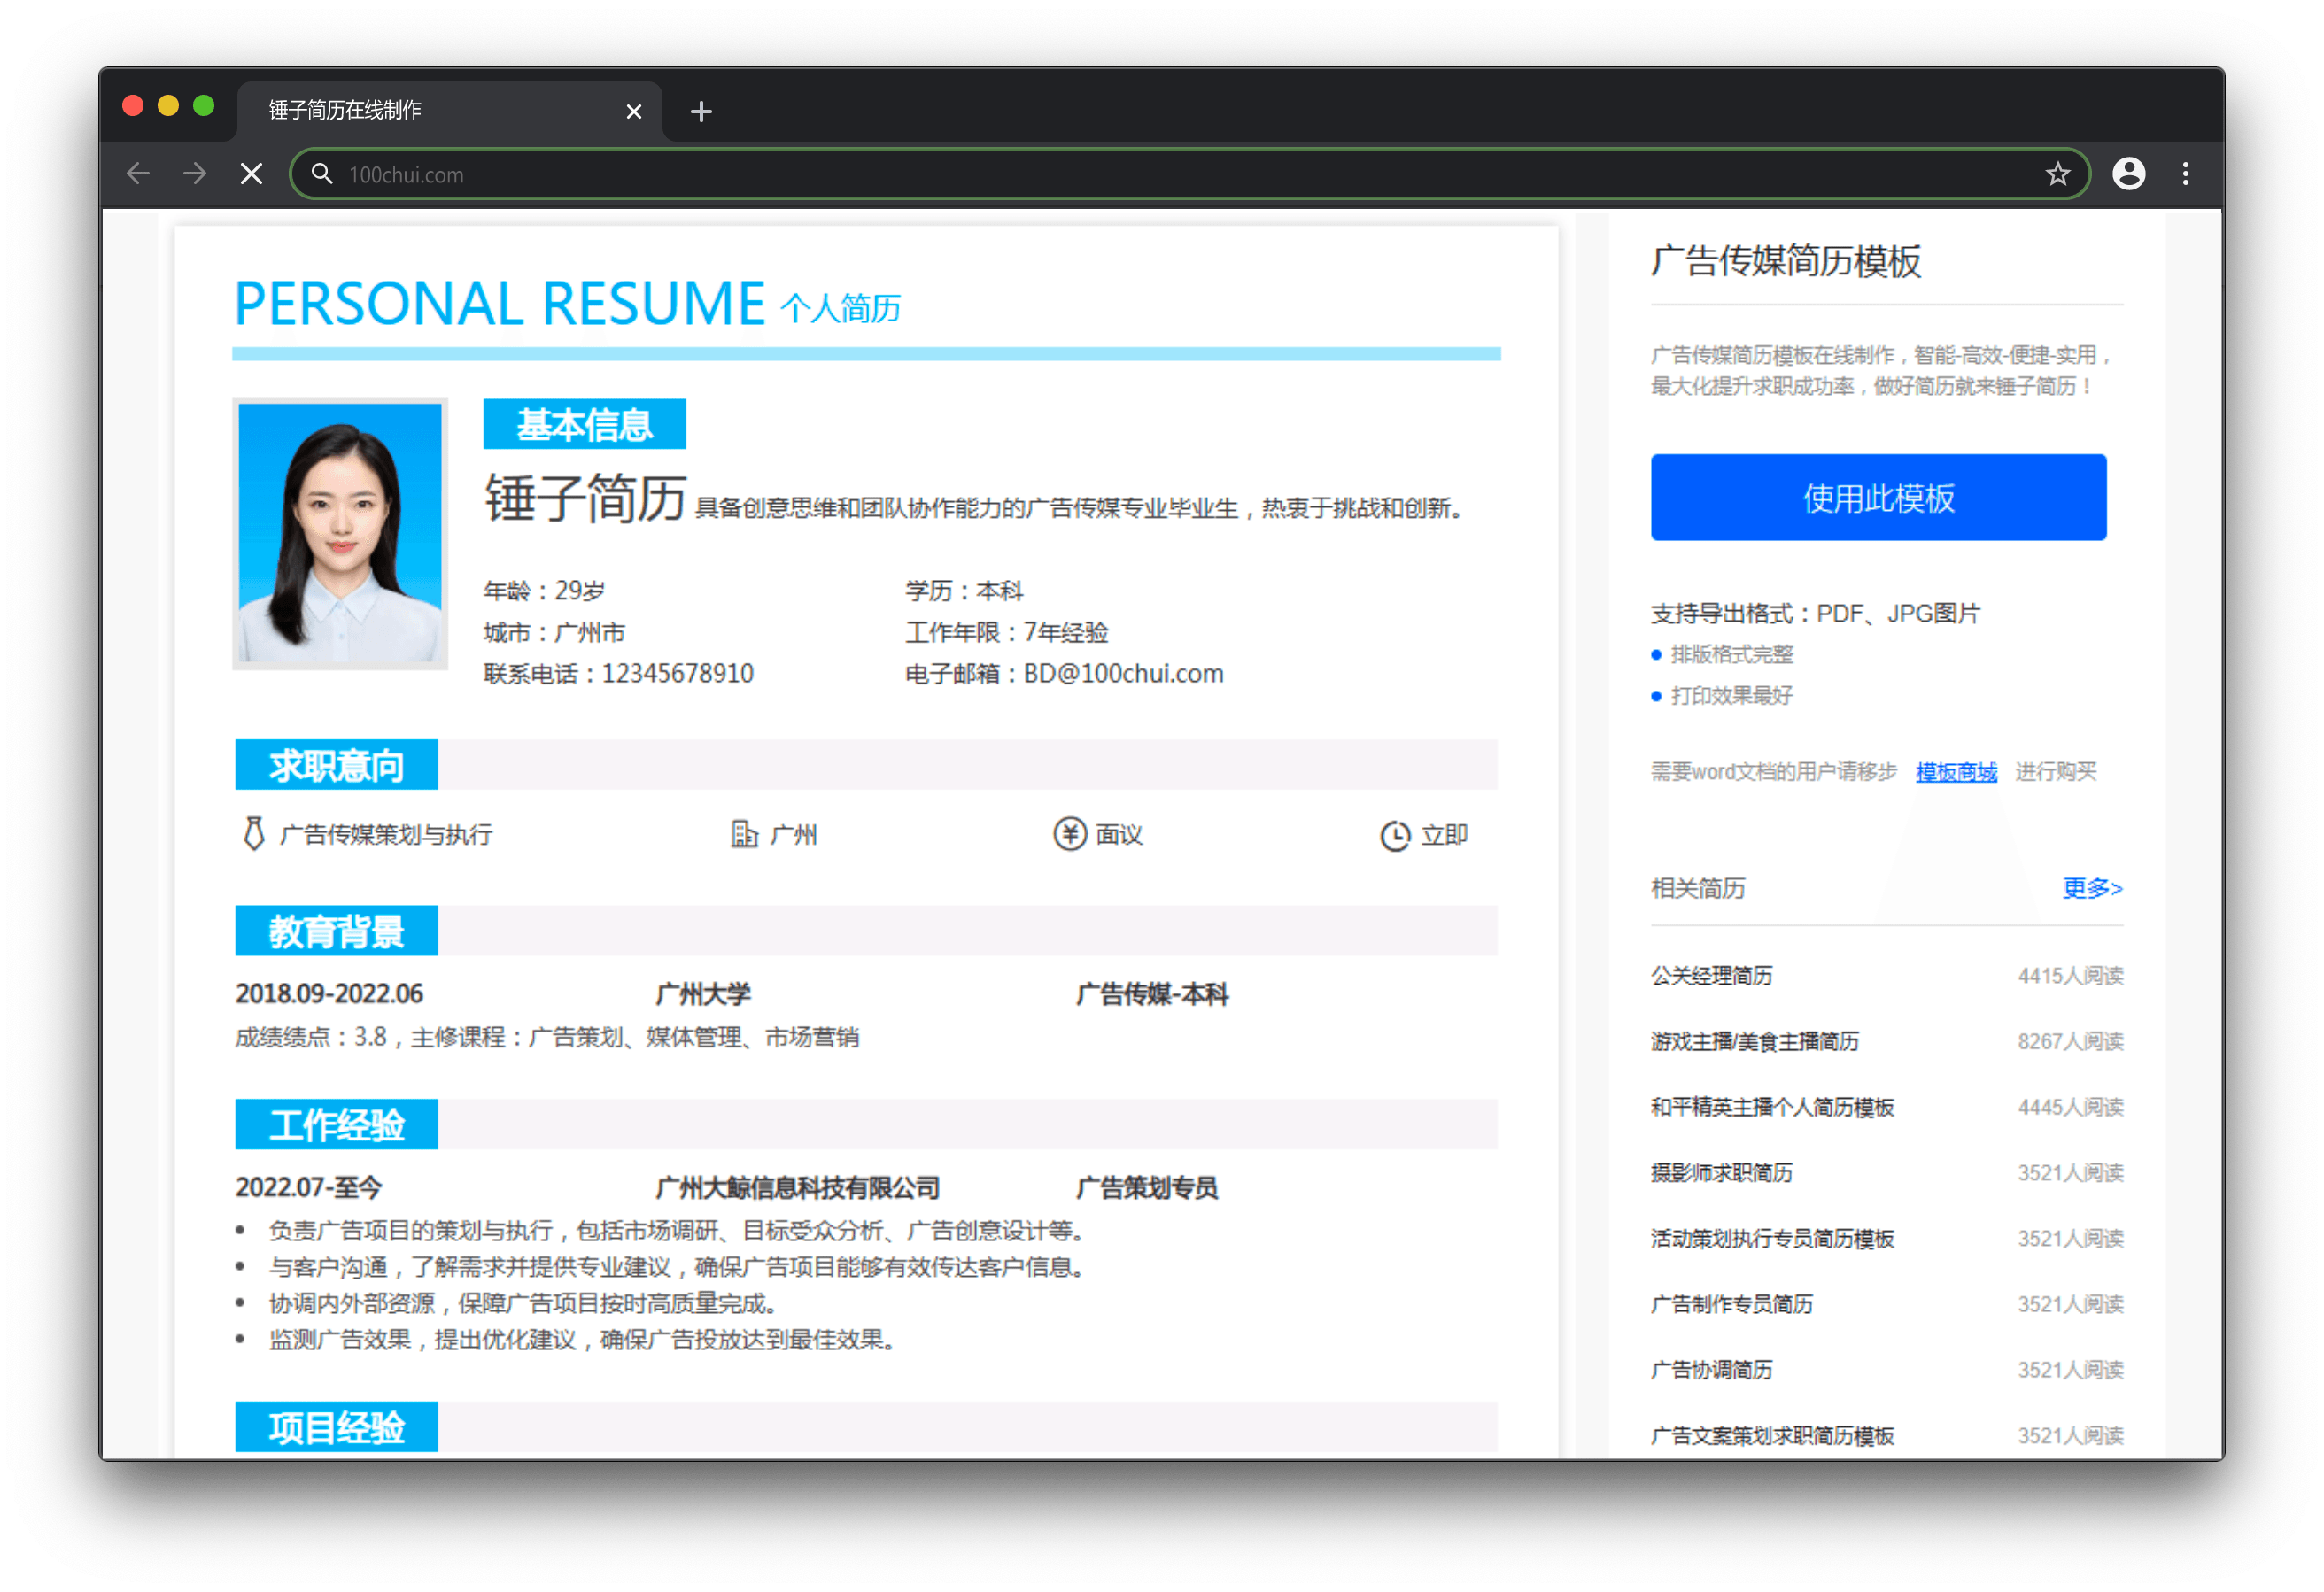
Task: Click the 成绩绩点：3.8 course description line
Action: [547, 1037]
